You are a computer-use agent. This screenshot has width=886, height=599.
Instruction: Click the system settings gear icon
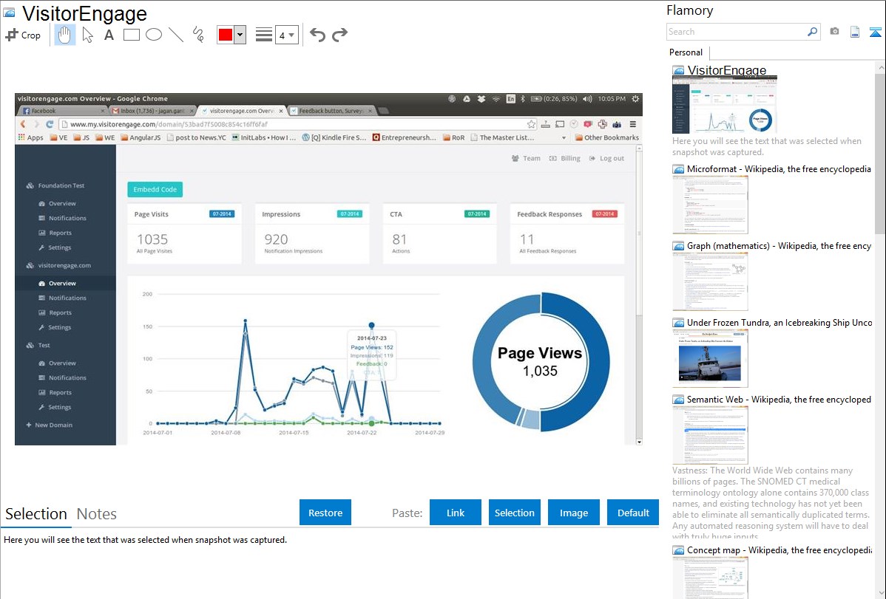click(635, 98)
